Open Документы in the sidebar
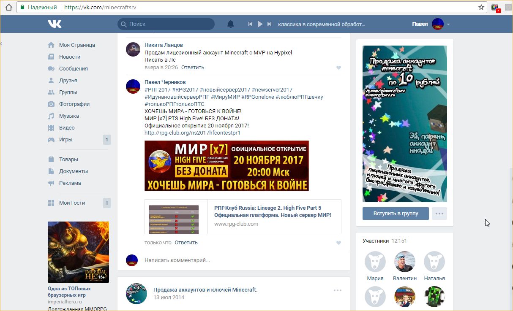Screen dimensions: 513x311 point(74,171)
